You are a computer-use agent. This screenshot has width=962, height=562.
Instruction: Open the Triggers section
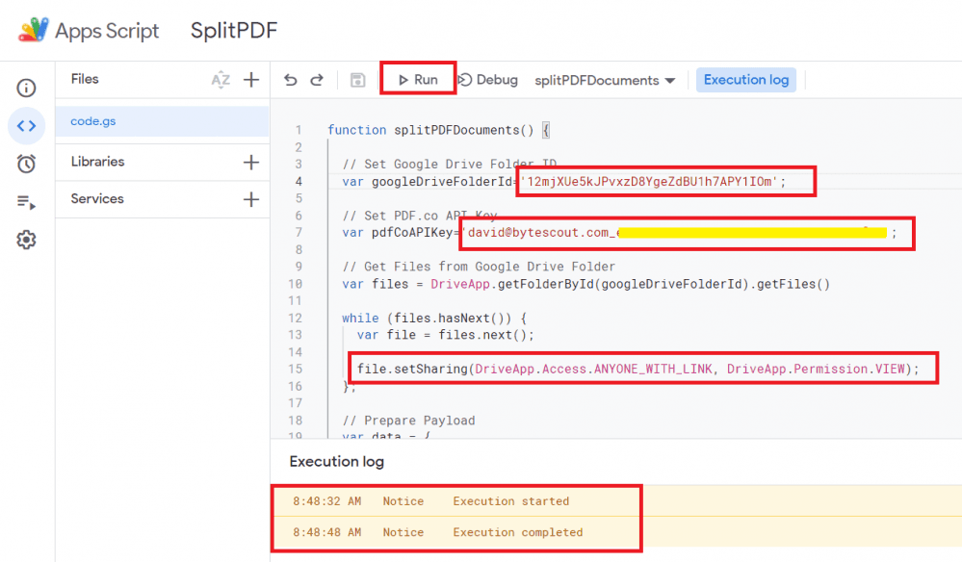pyautogui.click(x=26, y=163)
